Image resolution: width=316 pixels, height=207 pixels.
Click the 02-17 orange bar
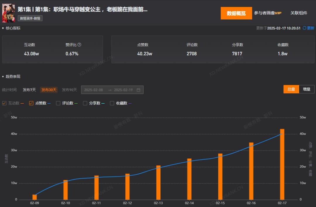click(282, 164)
